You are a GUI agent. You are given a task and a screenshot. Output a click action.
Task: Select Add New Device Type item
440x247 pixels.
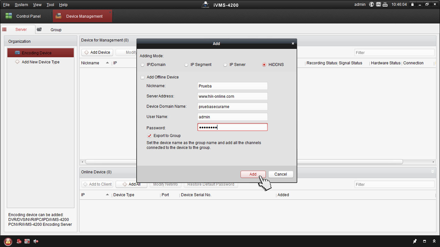coord(41,62)
